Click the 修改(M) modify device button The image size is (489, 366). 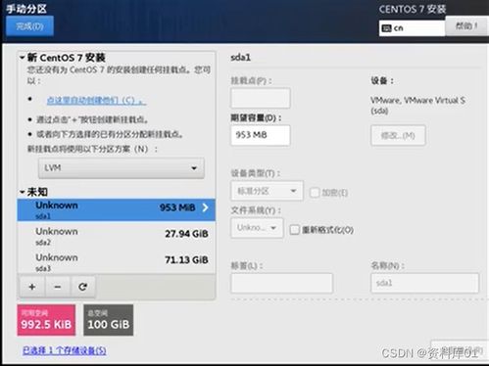[398, 135]
